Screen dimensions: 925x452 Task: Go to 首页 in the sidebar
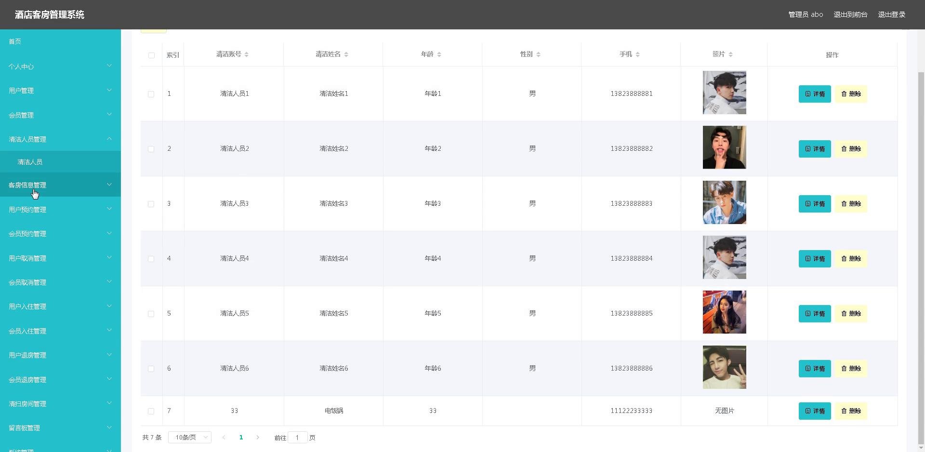point(14,41)
